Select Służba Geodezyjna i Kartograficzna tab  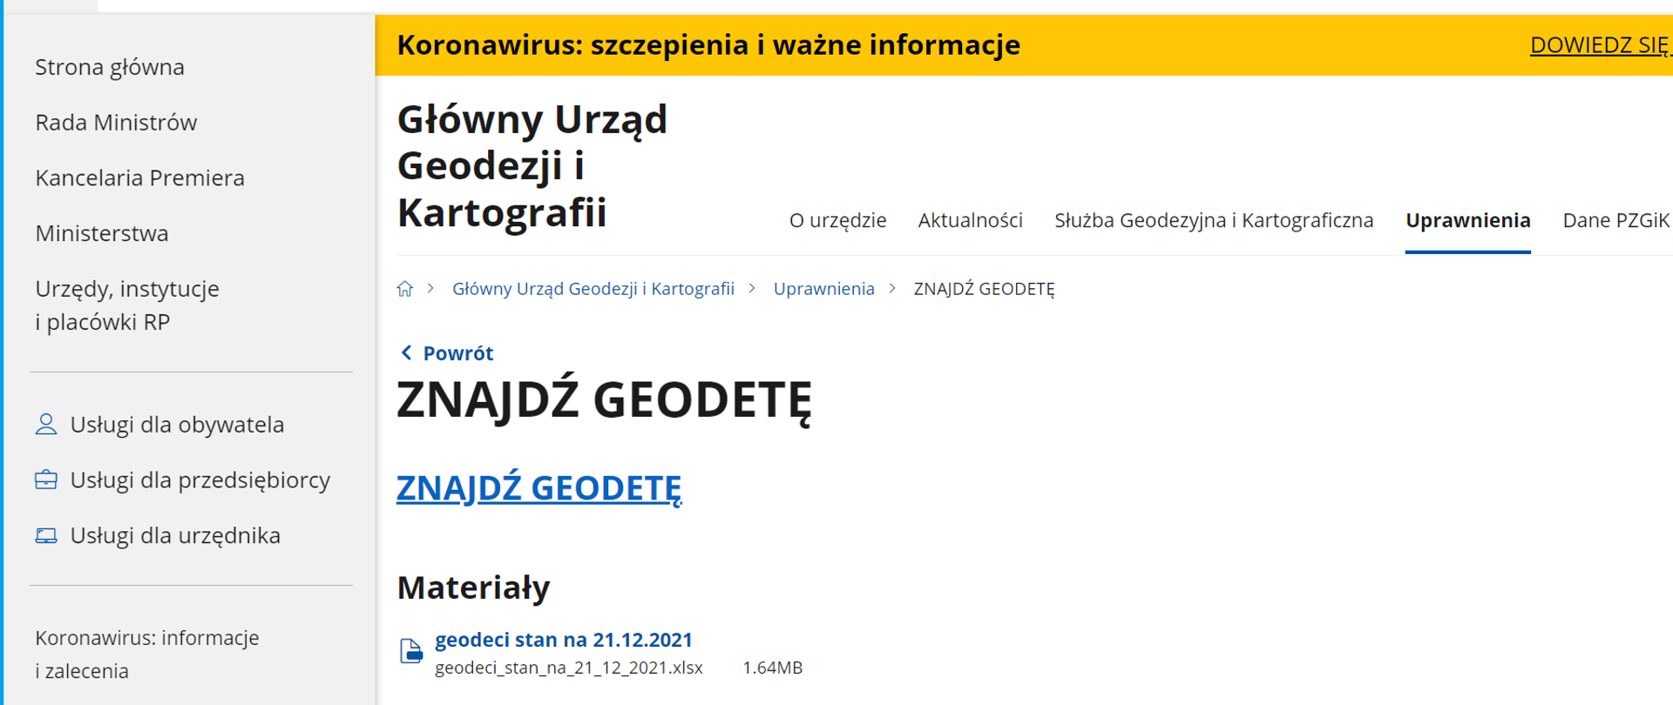coord(1214,221)
